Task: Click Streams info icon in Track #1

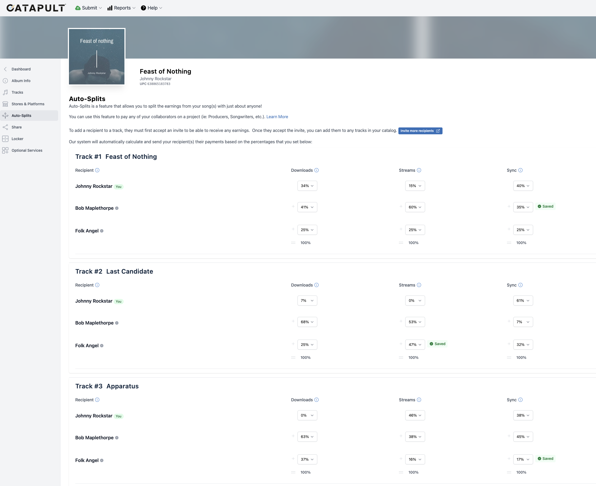Action: pos(419,170)
